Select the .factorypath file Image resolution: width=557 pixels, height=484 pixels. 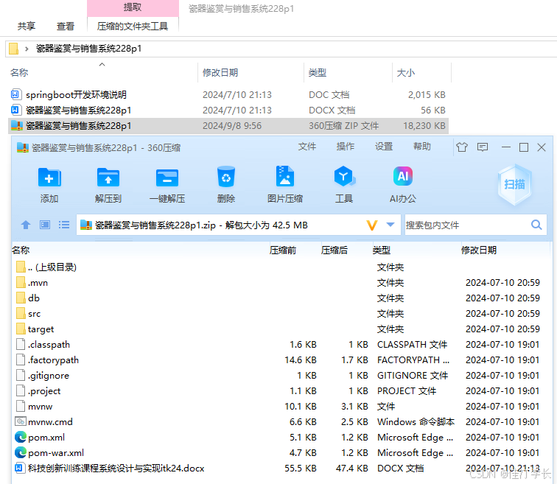click(47, 360)
